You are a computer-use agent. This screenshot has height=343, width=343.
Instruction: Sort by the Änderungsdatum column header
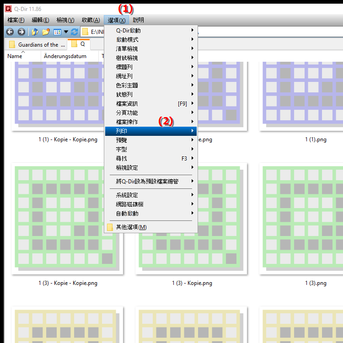pos(70,56)
